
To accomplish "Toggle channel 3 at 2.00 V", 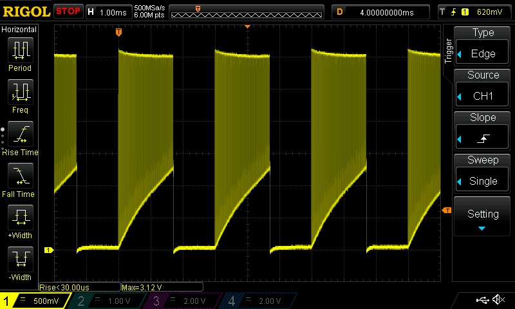I will pos(182,301).
